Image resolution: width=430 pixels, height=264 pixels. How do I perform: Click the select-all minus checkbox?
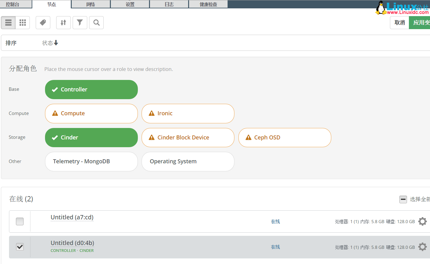coord(403,199)
